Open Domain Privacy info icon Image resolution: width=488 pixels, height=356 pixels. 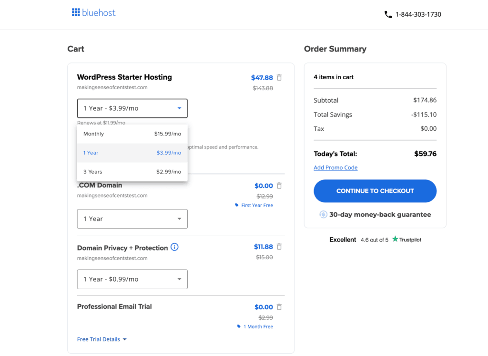(174, 247)
